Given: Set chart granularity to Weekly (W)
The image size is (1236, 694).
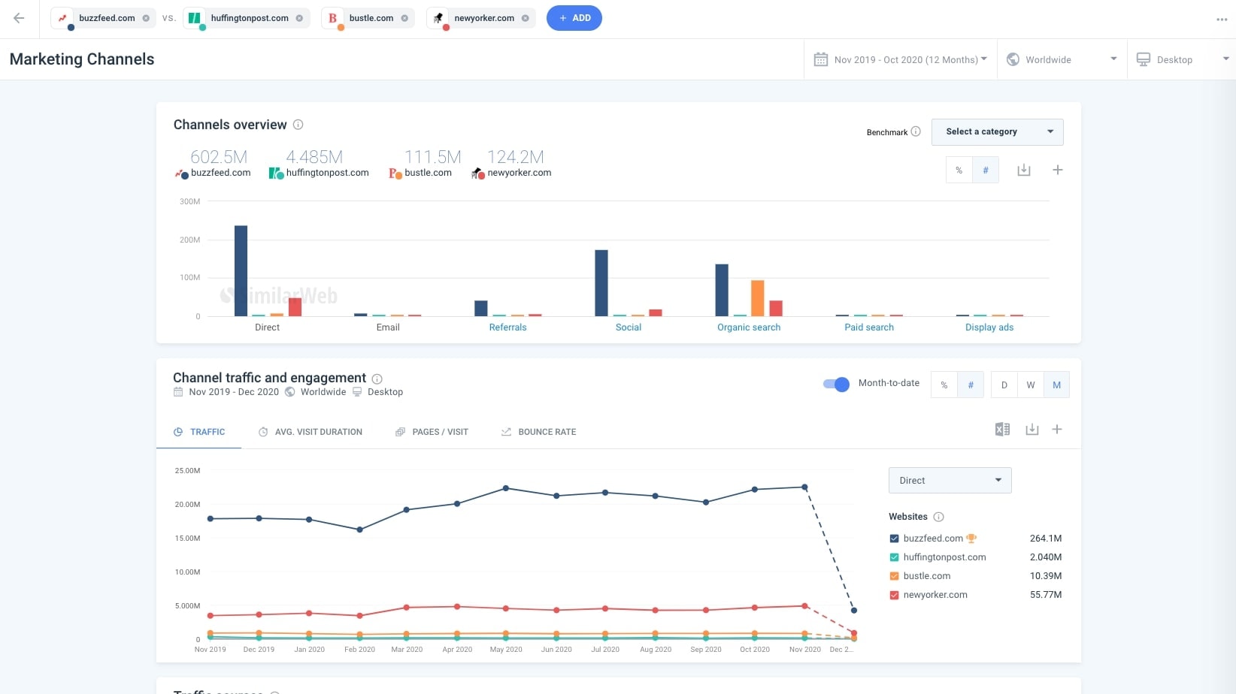Looking at the screenshot, I should [x=1030, y=385].
